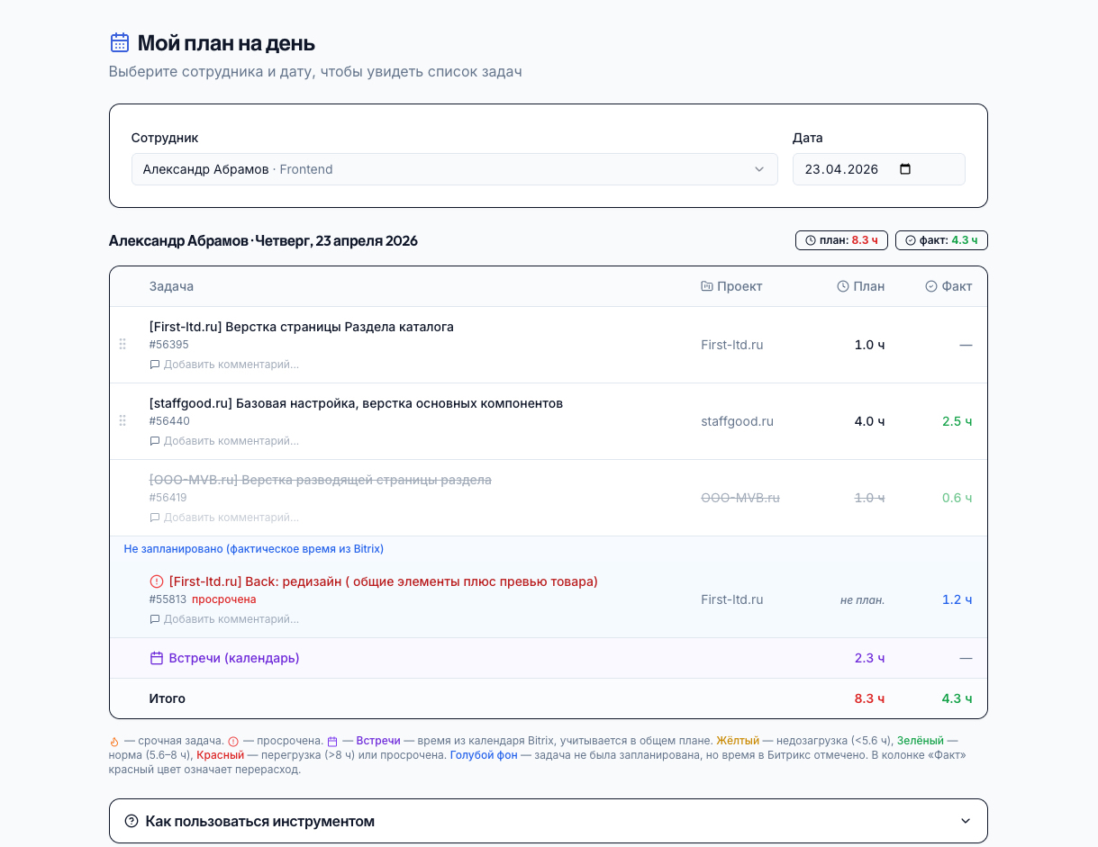Image resolution: width=1098 pixels, height=847 pixels.
Task: Click the red план 8.3 ч badge
Action: coord(842,240)
